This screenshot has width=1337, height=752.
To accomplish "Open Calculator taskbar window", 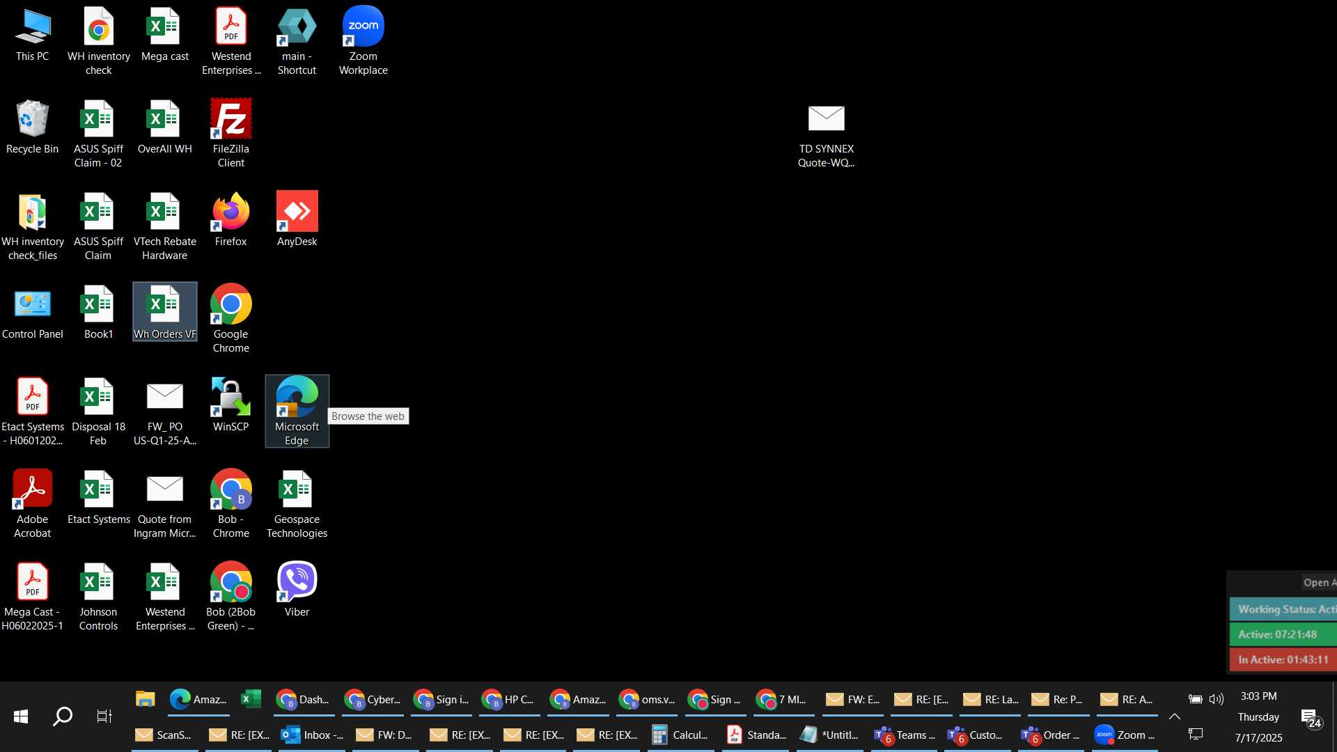I will (680, 735).
